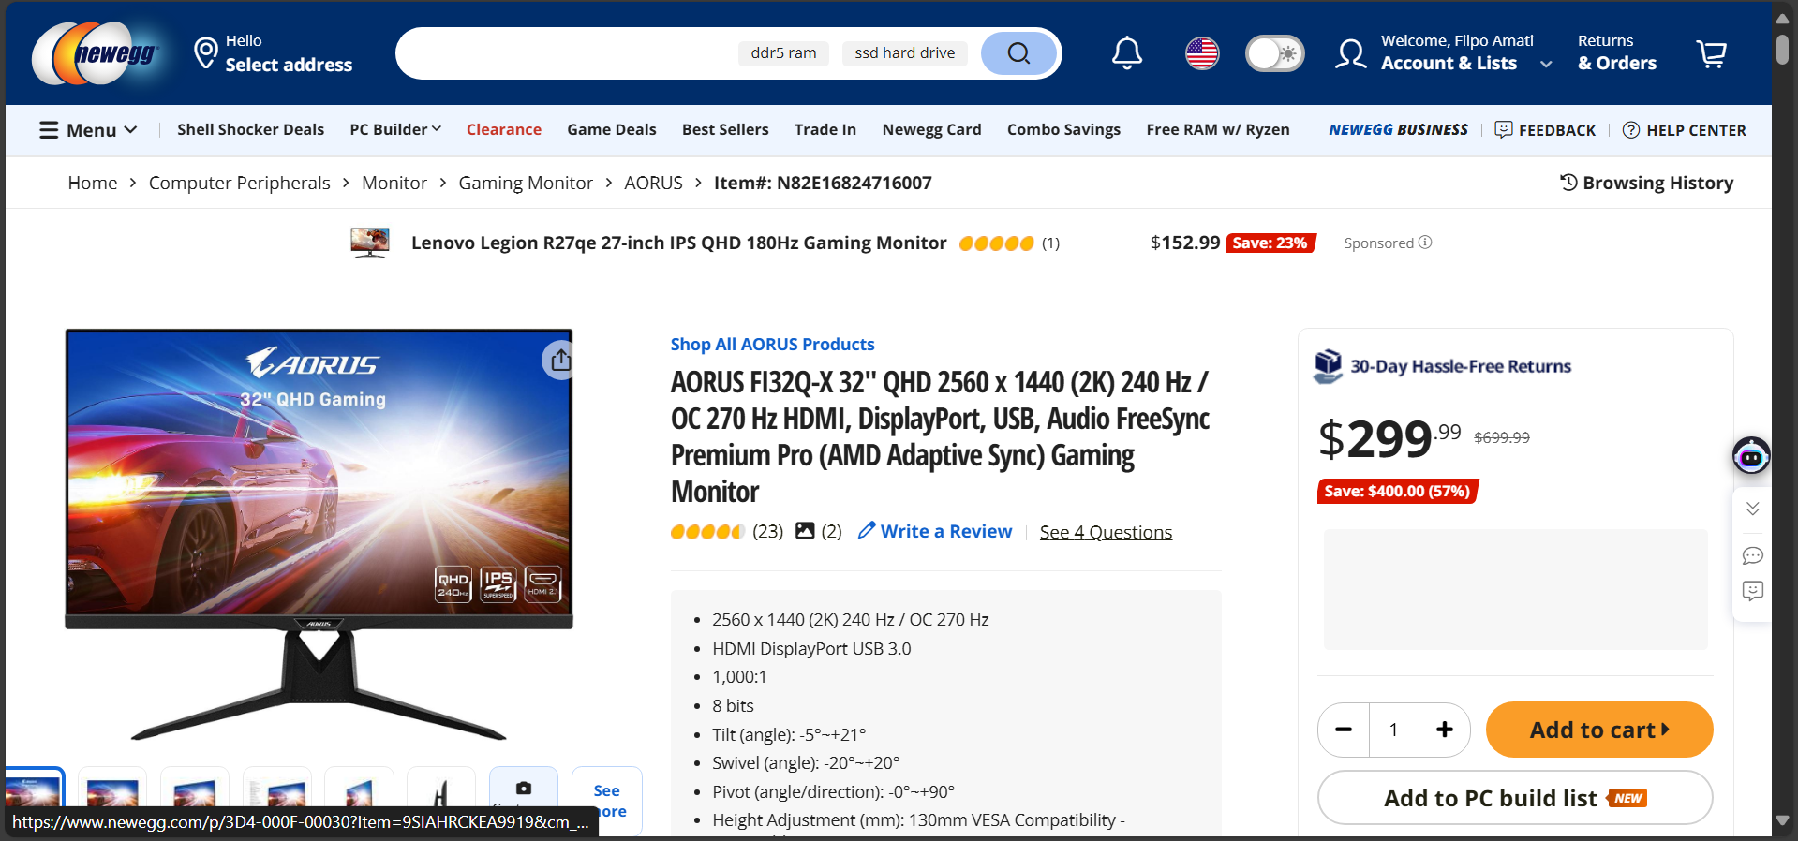Visit Newegg Business

click(x=1398, y=129)
